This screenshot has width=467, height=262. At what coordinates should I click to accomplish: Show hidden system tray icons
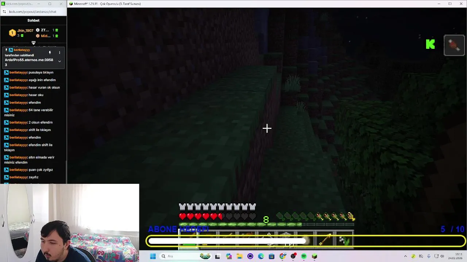(x=405, y=256)
